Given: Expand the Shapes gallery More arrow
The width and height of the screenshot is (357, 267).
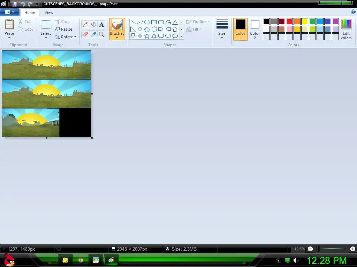Looking at the screenshot, I should point(181,36).
